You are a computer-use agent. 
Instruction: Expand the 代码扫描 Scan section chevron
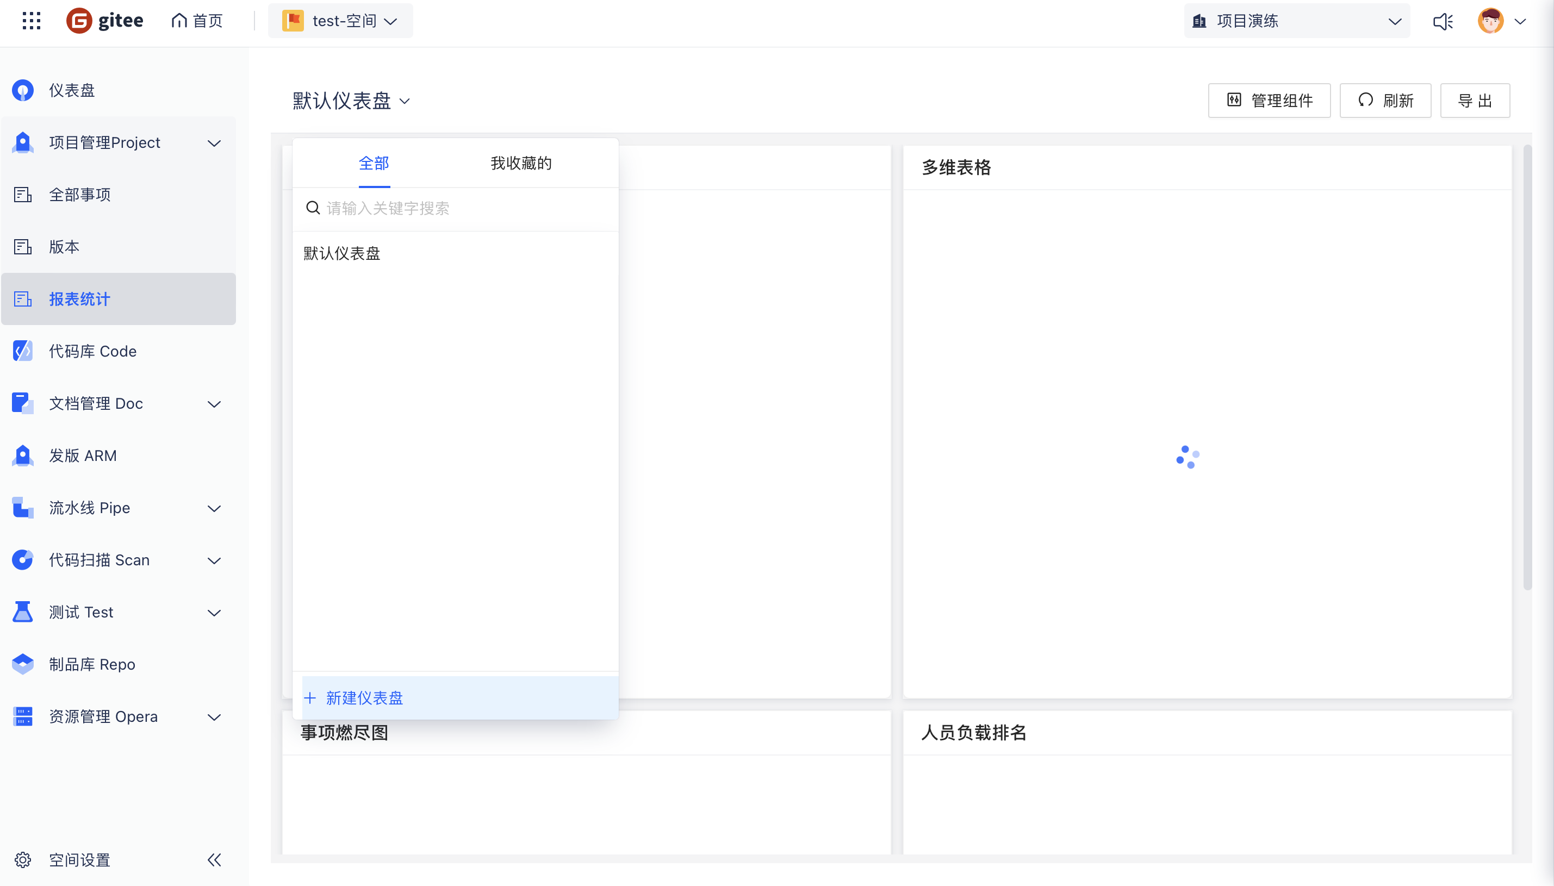tap(214, 560)
